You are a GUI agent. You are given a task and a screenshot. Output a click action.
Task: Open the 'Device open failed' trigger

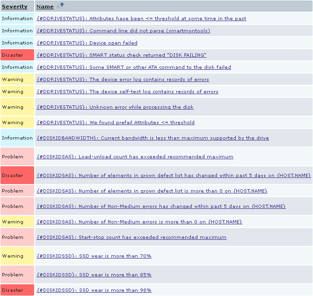click(87, 43)
